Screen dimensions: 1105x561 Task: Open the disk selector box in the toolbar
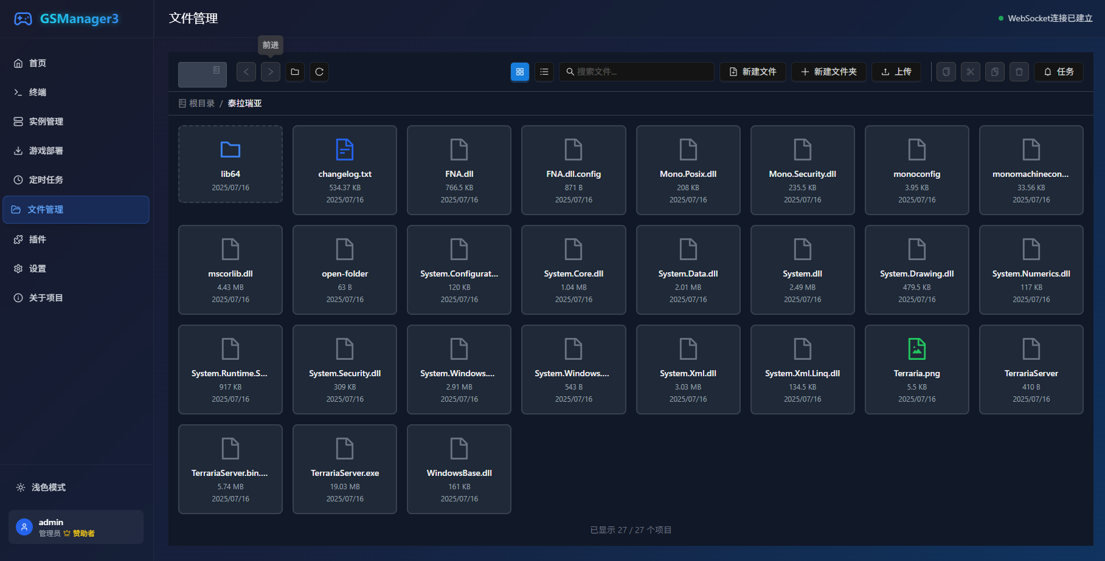pyautogui.click(x=203, y=74)
